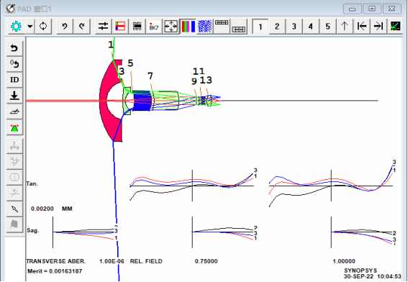Click the blue lens element in drawing

pyautogui.click(x=142, y=101)
